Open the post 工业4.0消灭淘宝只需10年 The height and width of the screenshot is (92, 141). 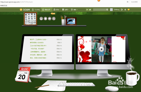[x=38, y=46]
